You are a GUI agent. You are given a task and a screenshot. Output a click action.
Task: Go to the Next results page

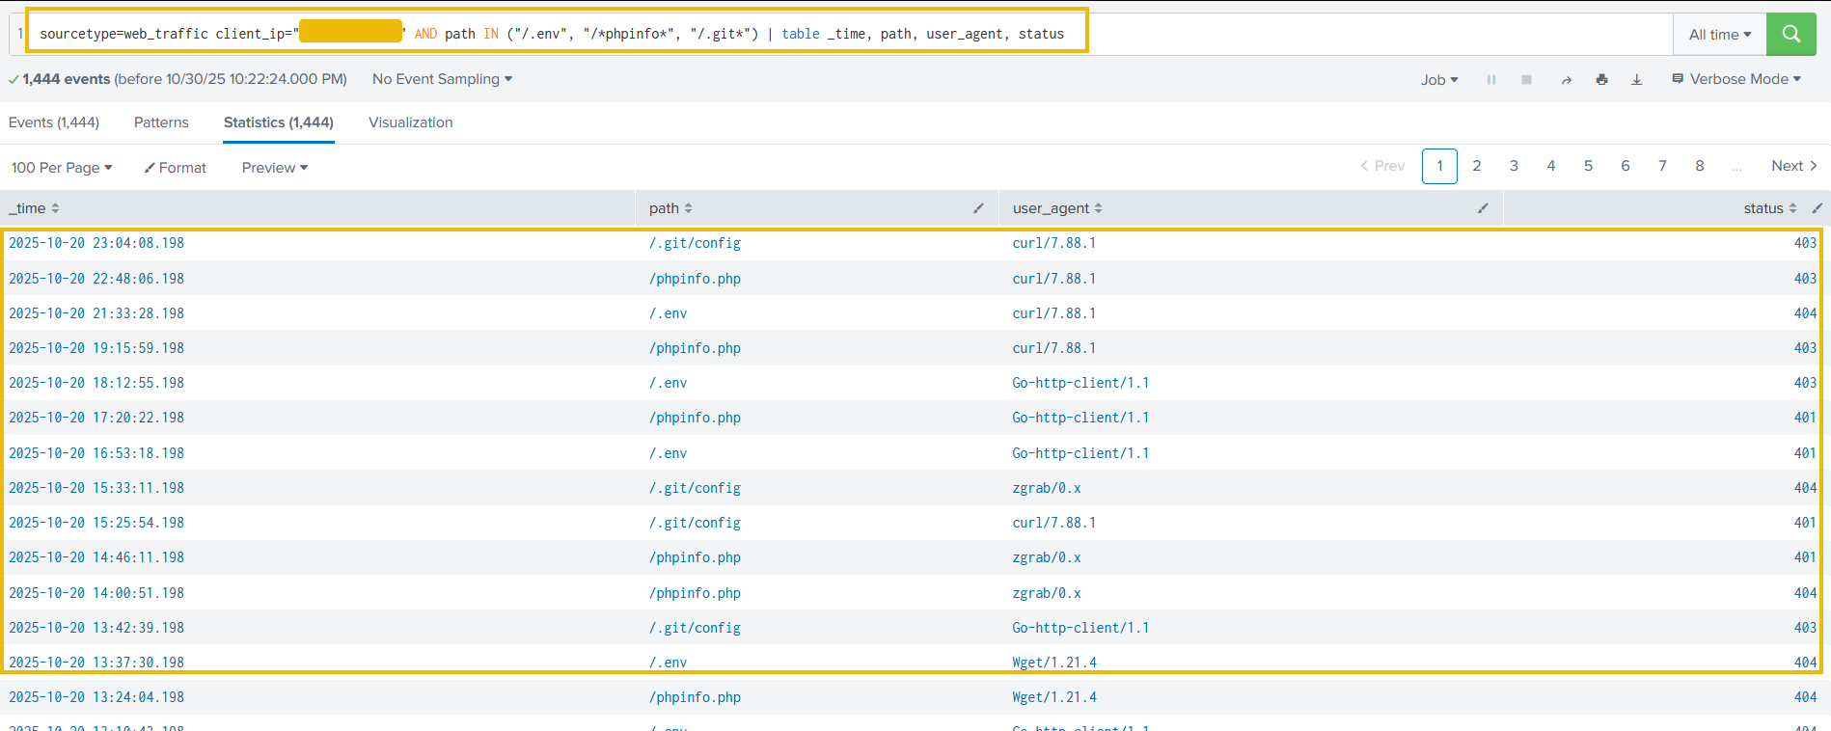tap(1793, 166)
